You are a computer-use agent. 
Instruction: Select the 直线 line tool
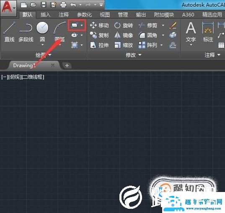click(x=10, y=32)
